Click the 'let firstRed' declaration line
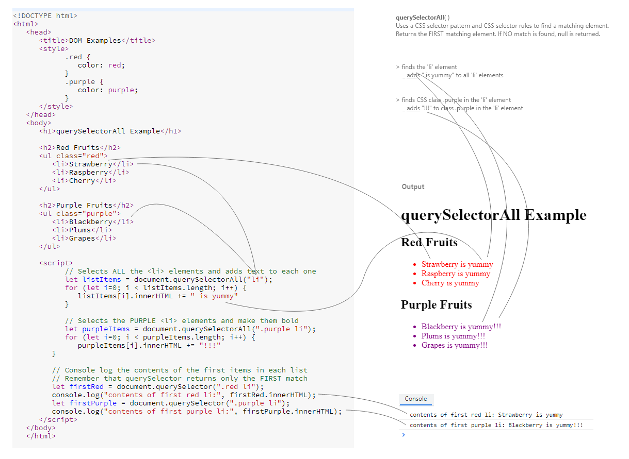The width and height of the screenshot is (629, 459). point(158,386)
